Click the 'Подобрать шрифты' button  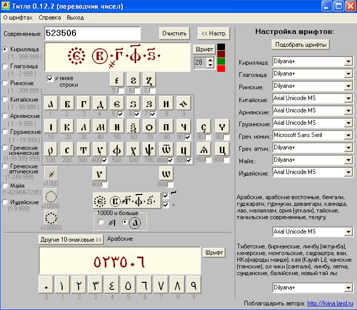click(300, 45)
